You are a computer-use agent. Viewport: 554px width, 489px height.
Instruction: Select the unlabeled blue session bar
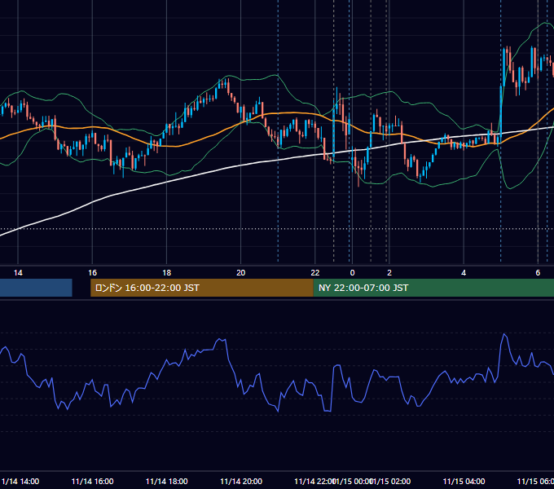click(x=36, y=288)
